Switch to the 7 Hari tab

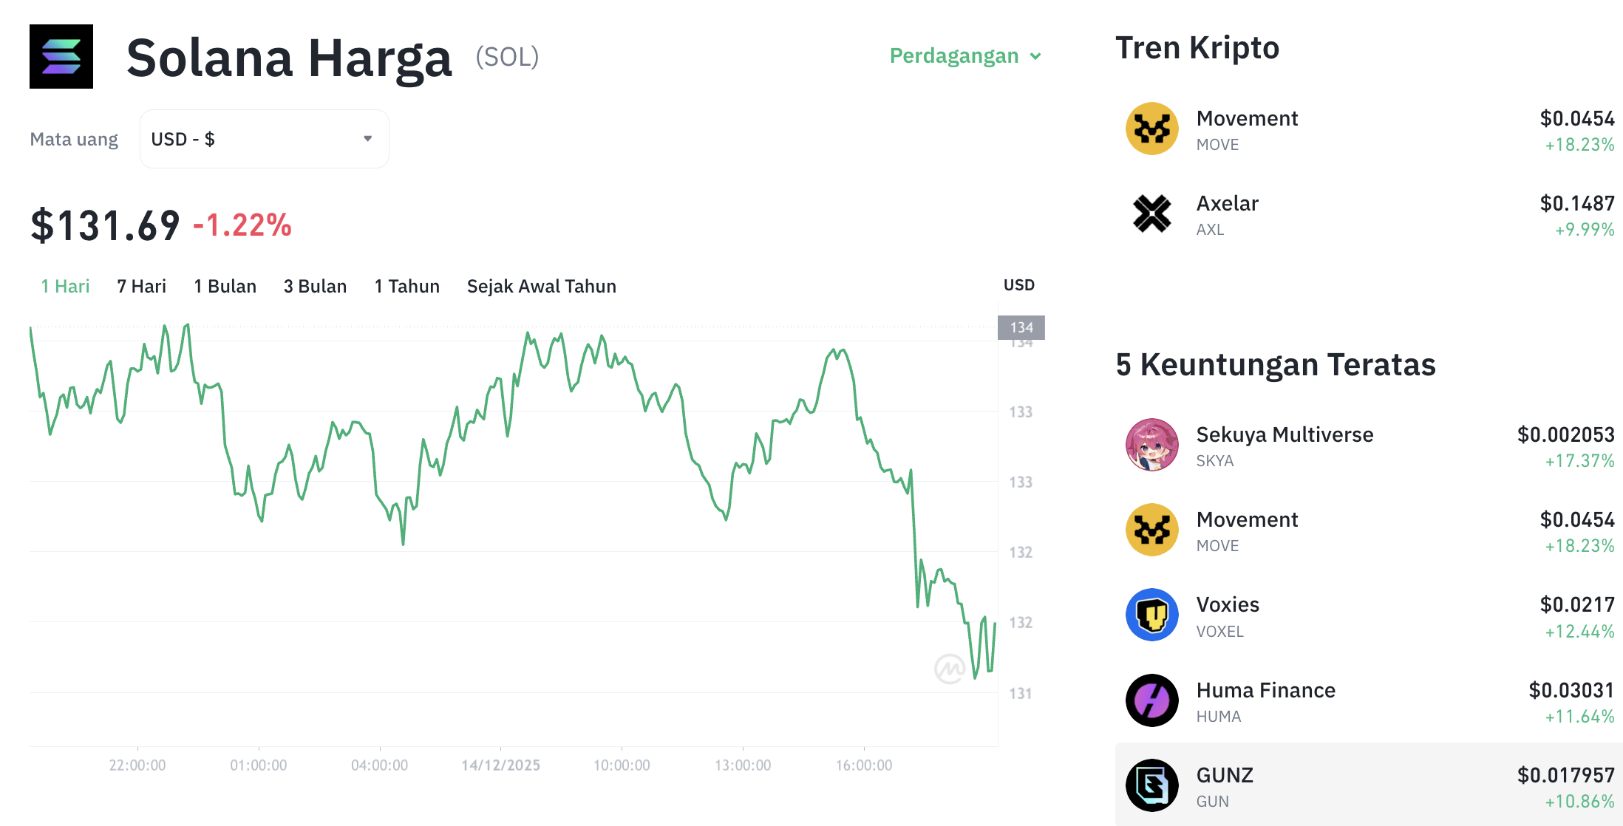[140, 286]
